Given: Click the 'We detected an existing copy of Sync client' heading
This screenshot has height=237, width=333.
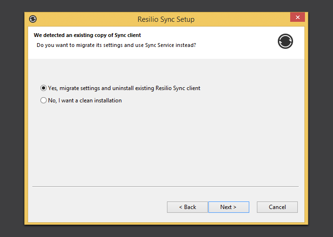Looking at the screenshot, I should (x=87, y=35).
